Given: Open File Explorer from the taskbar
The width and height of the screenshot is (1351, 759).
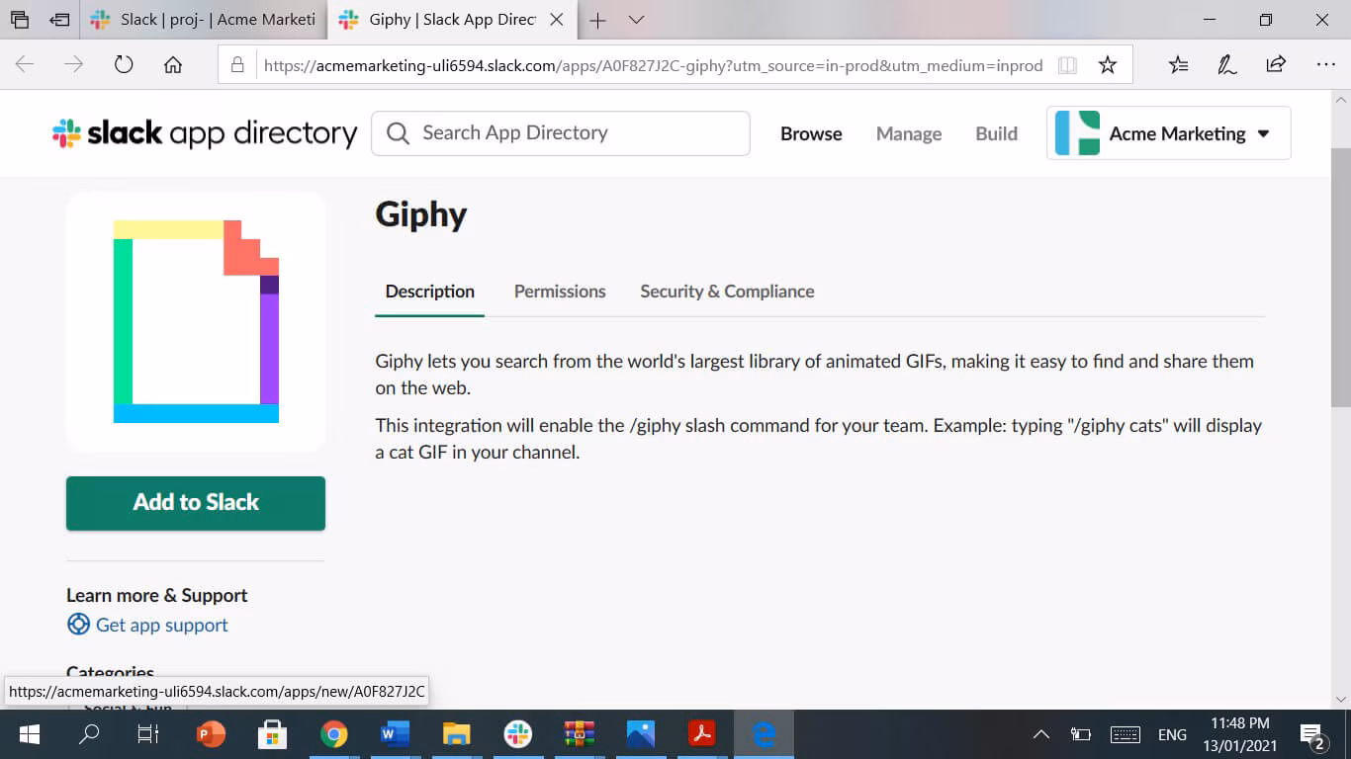Looking at the screenshot, I should [456, 734].
